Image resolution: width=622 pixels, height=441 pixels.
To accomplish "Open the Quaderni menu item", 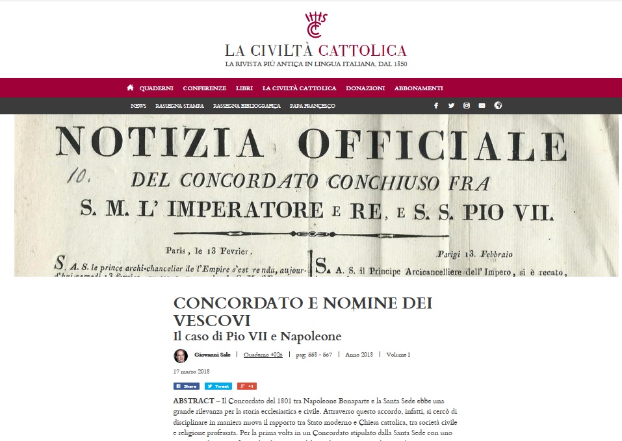I will 156,88.
